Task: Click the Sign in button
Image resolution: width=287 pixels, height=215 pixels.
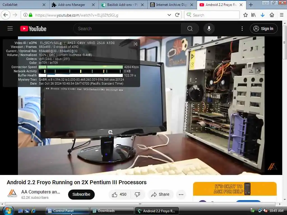Action: pyautogui.click(x=263, y=29)
